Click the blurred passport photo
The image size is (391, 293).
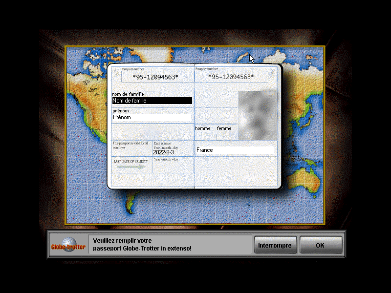[x=258, y=116]
